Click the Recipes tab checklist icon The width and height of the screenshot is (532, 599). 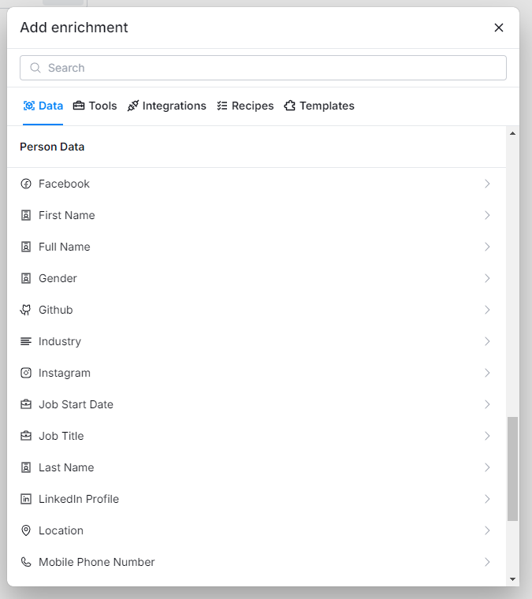[222, 106]
